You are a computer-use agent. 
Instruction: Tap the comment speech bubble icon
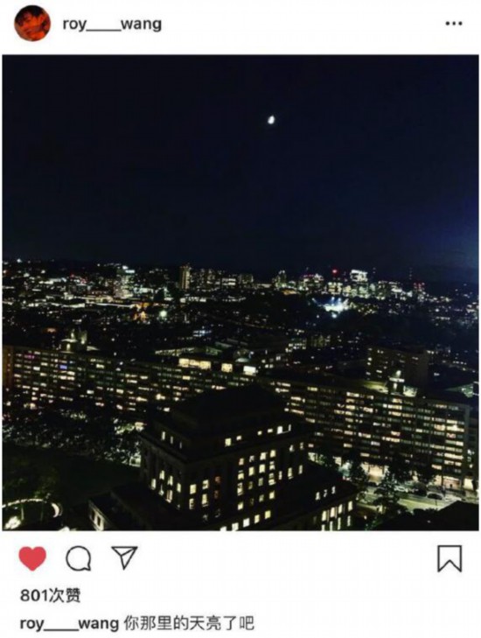78,558
